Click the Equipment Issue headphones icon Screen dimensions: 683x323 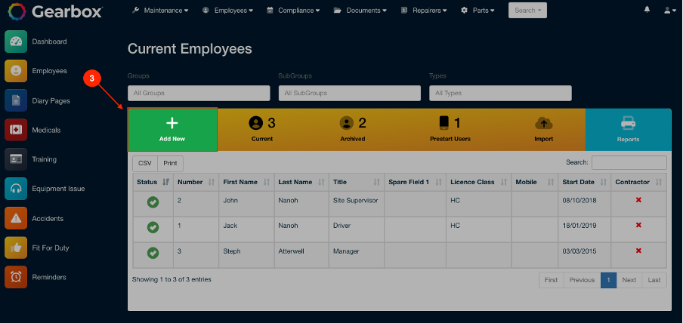point(16,189)
